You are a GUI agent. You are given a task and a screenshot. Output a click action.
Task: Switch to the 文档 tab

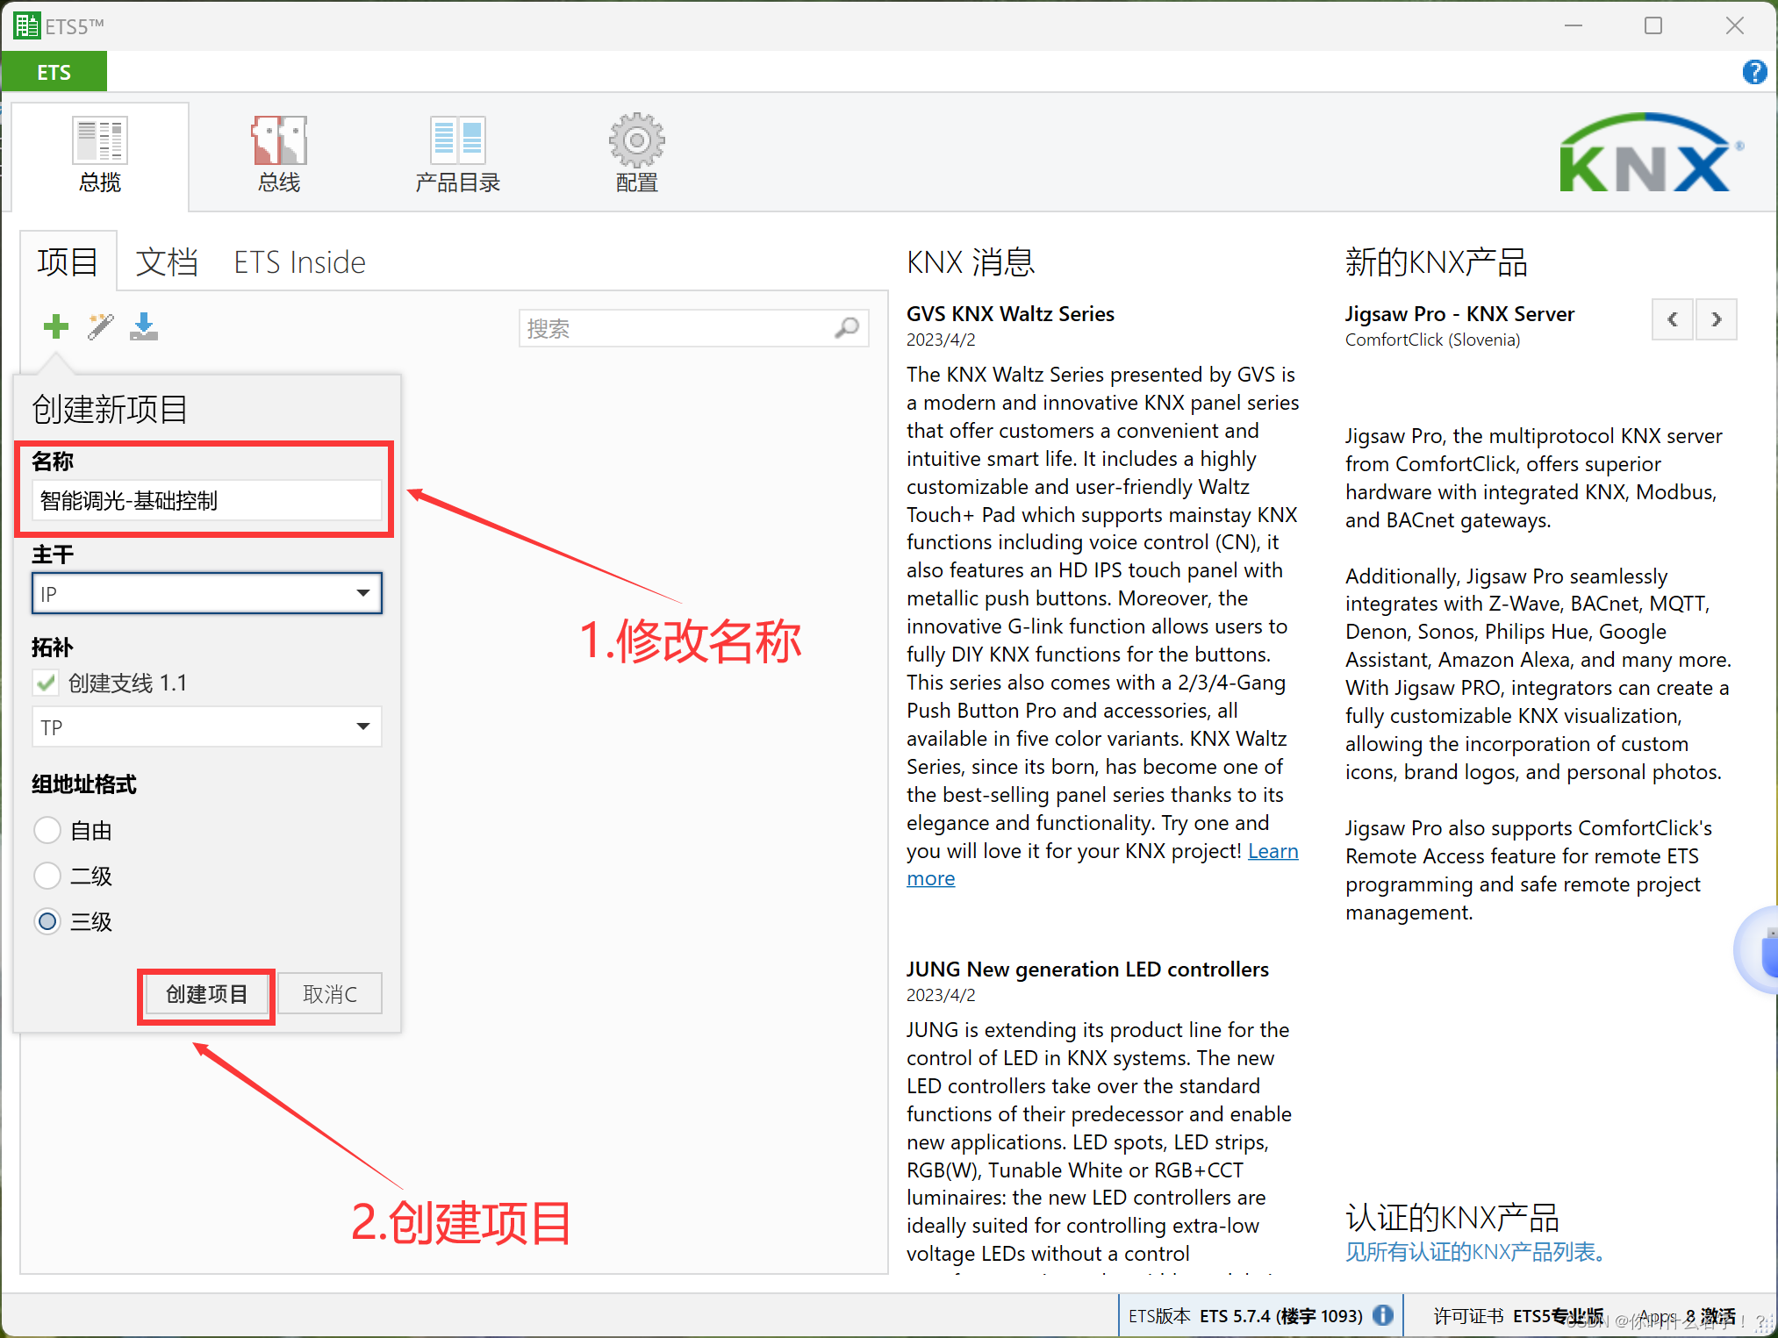coord(167,262)
